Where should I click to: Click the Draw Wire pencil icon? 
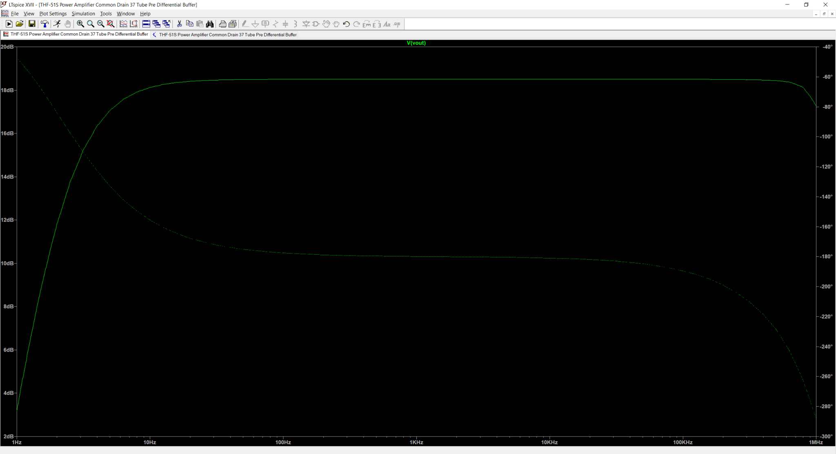(245, 24)
